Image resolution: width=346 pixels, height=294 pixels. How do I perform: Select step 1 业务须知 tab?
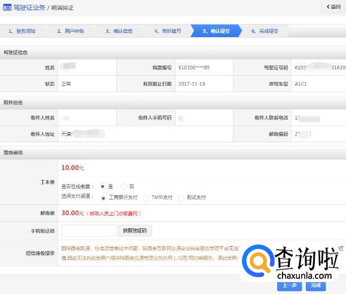[x=22, y=31]
